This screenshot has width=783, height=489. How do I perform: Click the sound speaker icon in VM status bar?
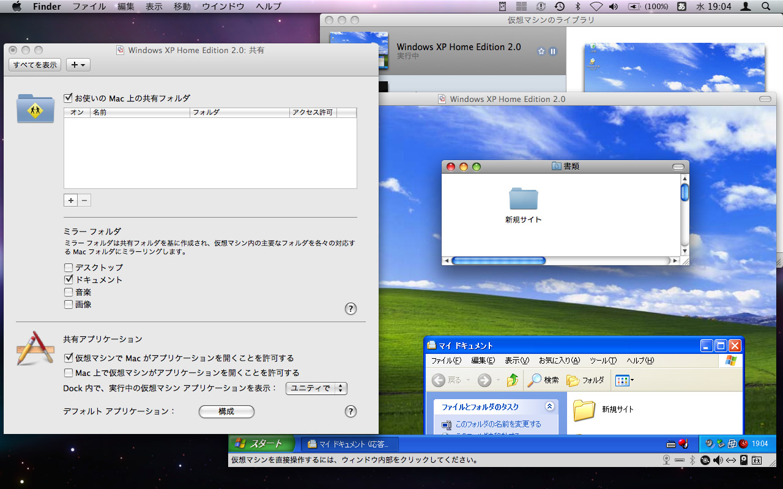coord(718,460)
